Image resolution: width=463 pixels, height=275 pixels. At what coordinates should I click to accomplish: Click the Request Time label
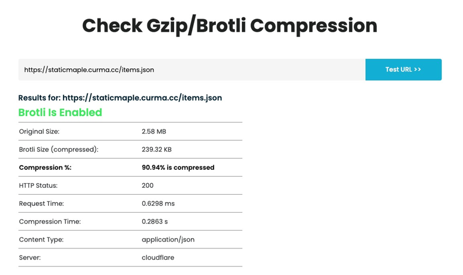[x=41, y=203]
